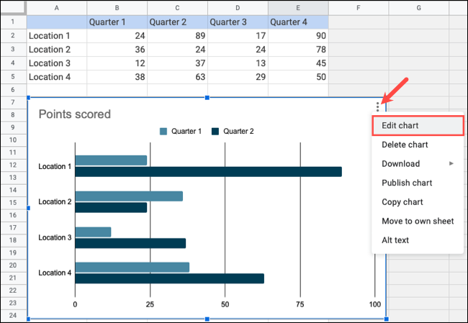Select column E header

click(x=298, y=8)
